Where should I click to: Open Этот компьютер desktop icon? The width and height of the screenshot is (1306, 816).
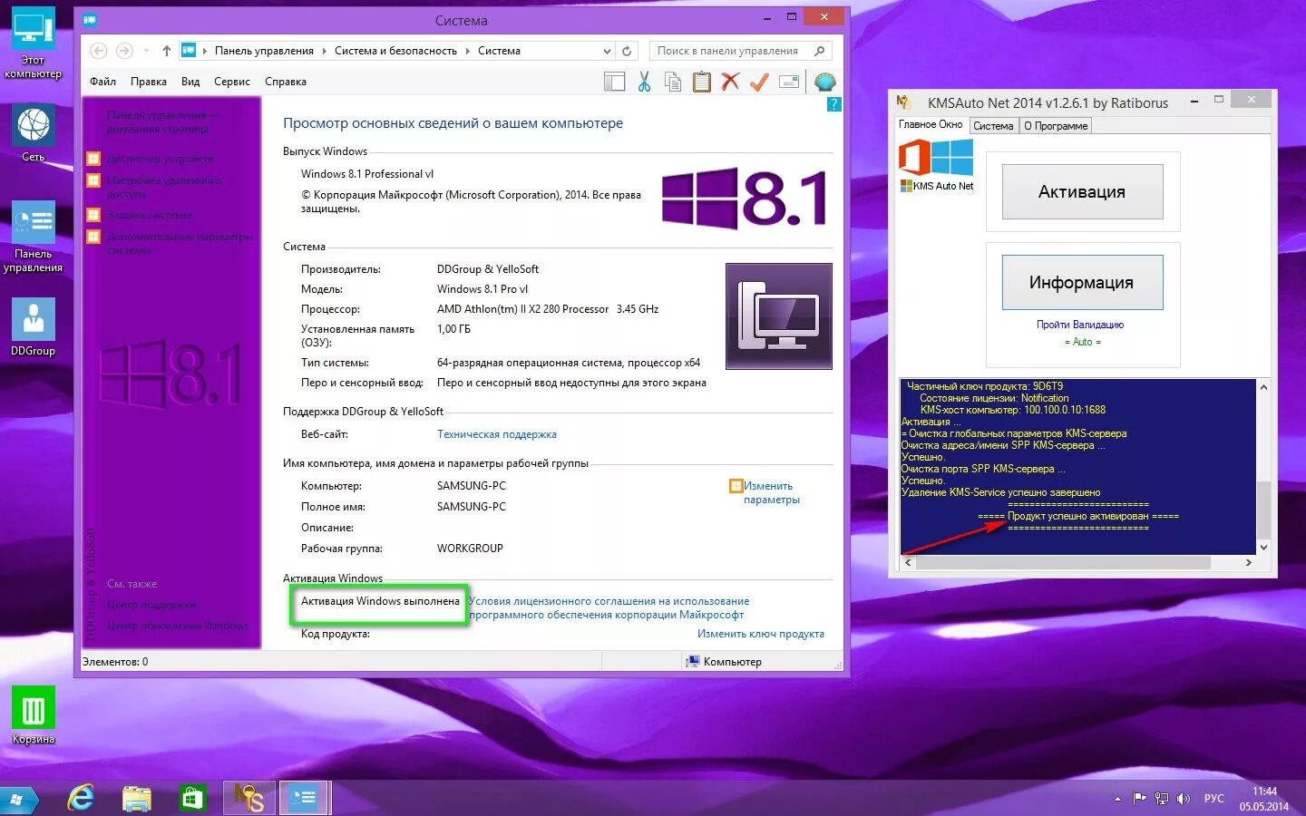[33, 43]
